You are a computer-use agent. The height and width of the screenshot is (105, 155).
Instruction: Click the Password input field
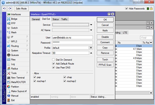pyautogui.click(x=73, y=43)
